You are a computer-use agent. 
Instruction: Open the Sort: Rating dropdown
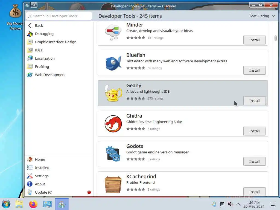pyautogui.click(x=262, y=16)
